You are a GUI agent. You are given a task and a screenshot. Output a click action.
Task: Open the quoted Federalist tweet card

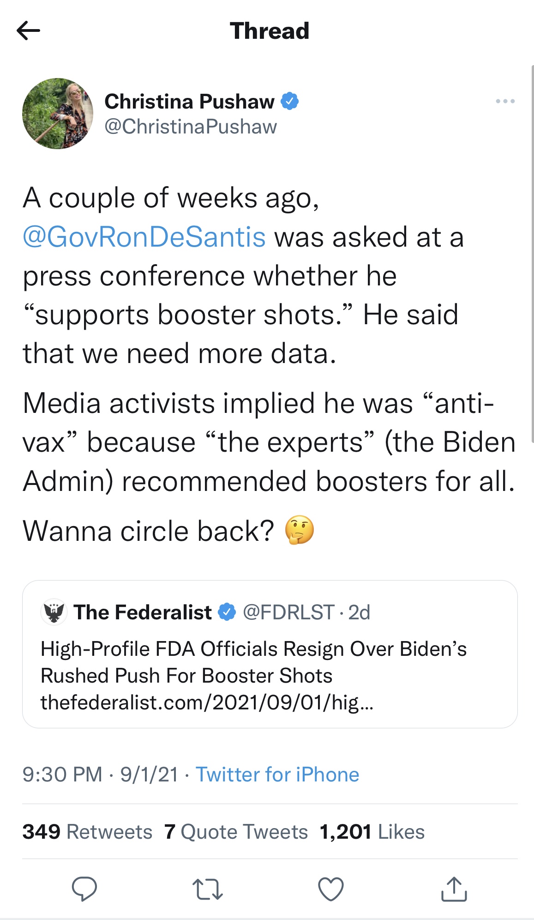click(x=270, y=665)
